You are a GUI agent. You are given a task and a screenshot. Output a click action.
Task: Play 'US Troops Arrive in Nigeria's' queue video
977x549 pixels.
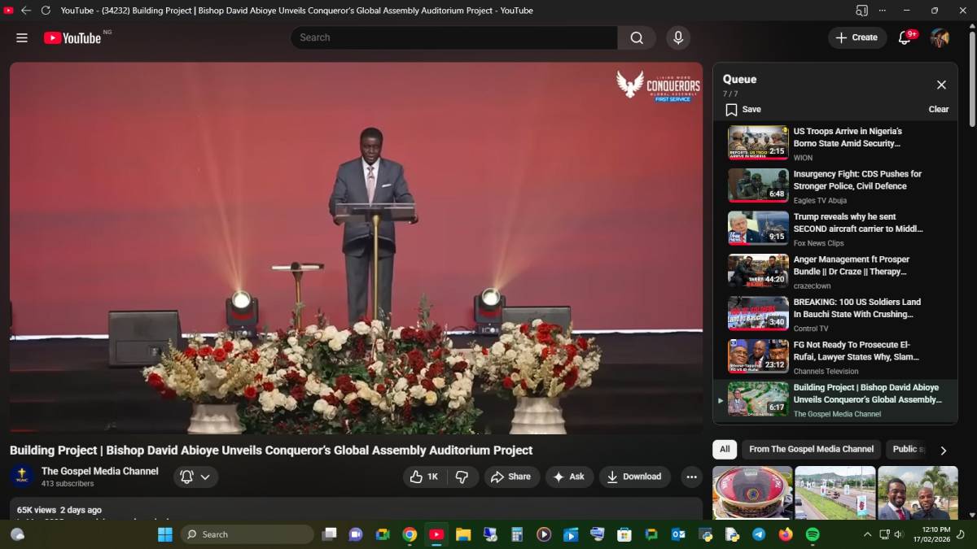(x=835, y=142)
